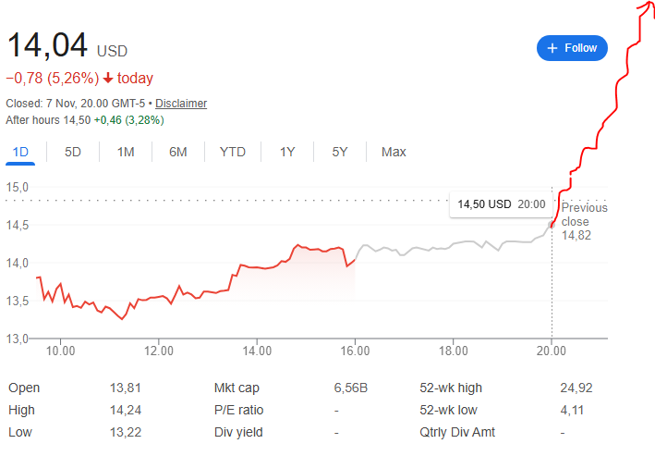655x456 pixels.
Task: Select the Max range tab
Action: click(394, 152)
